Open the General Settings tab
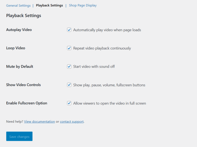 (18, 5)
